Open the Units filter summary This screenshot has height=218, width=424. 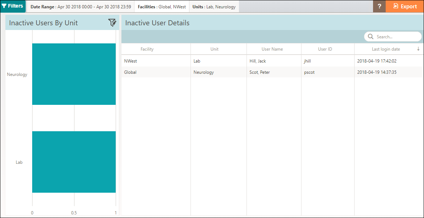pyautogui.click(x=214, y=7)
